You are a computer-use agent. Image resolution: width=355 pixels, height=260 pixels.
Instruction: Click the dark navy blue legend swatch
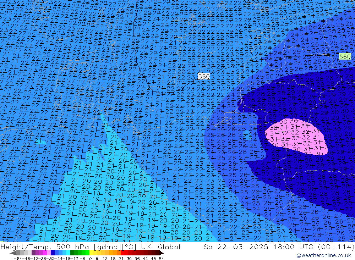[53, 253]
